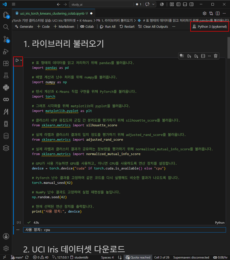Open the Extensions view
The image size is (230, 260).
point(6,63)
